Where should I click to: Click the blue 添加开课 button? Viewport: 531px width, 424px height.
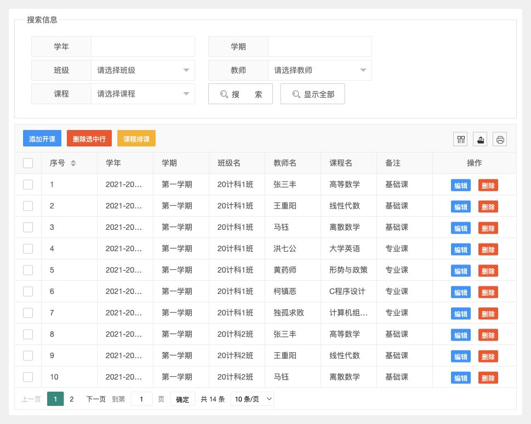pos(42,138)
